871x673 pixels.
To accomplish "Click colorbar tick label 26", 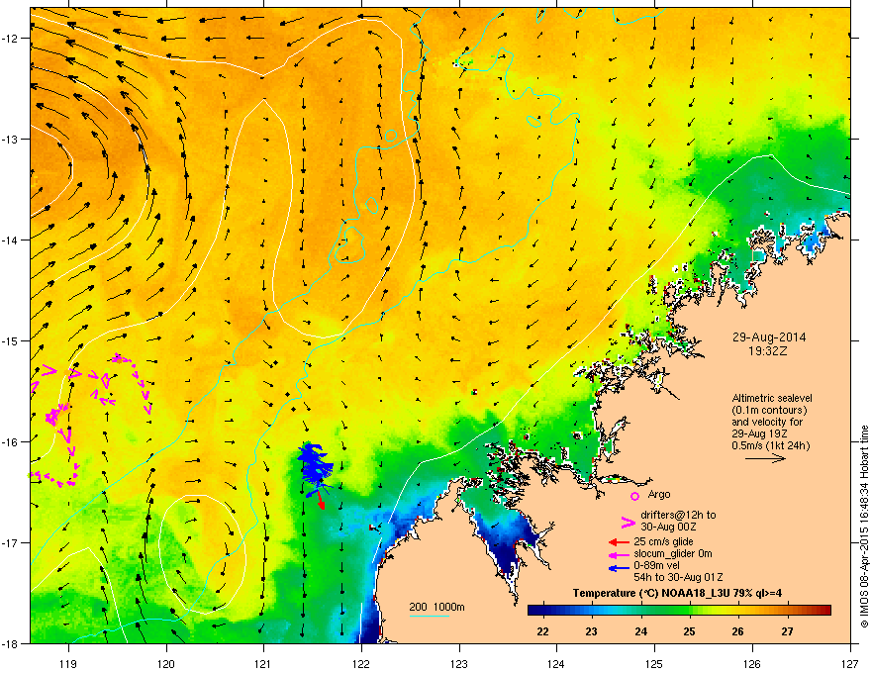I will coord(737,631).
